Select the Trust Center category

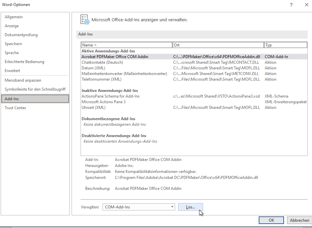(15, 108)
